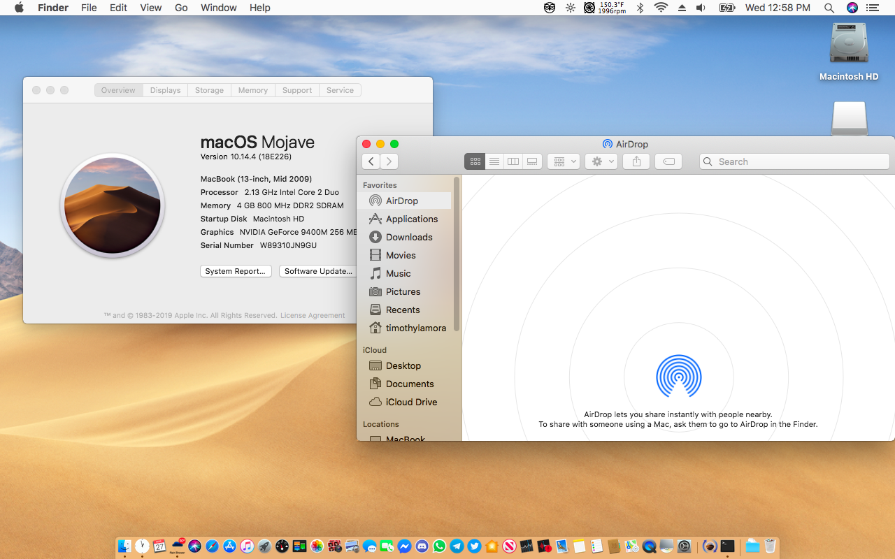Click the battery status icon
The width and height of the screenshot is (895, 559).
click(x=727, y=8)
